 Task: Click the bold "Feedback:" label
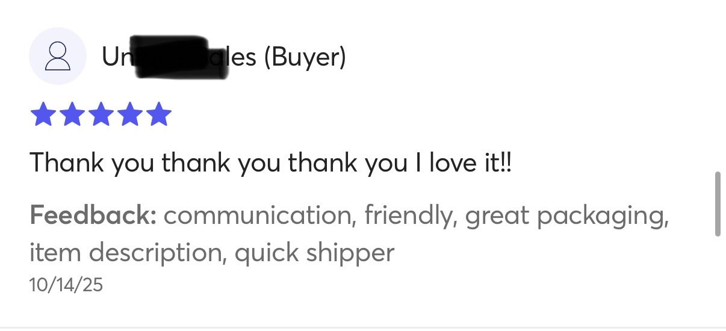93,215
